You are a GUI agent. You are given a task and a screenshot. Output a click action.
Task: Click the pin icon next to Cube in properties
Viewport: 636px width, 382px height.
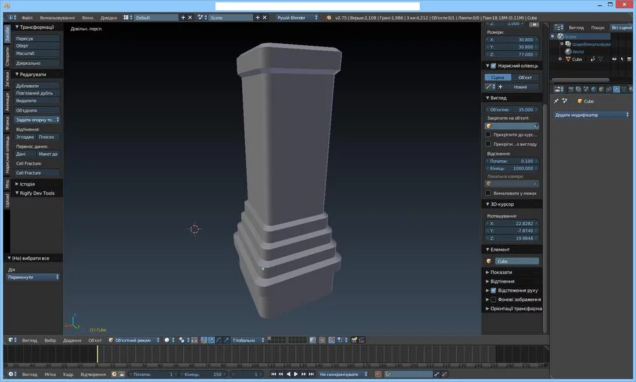[556, 101]
